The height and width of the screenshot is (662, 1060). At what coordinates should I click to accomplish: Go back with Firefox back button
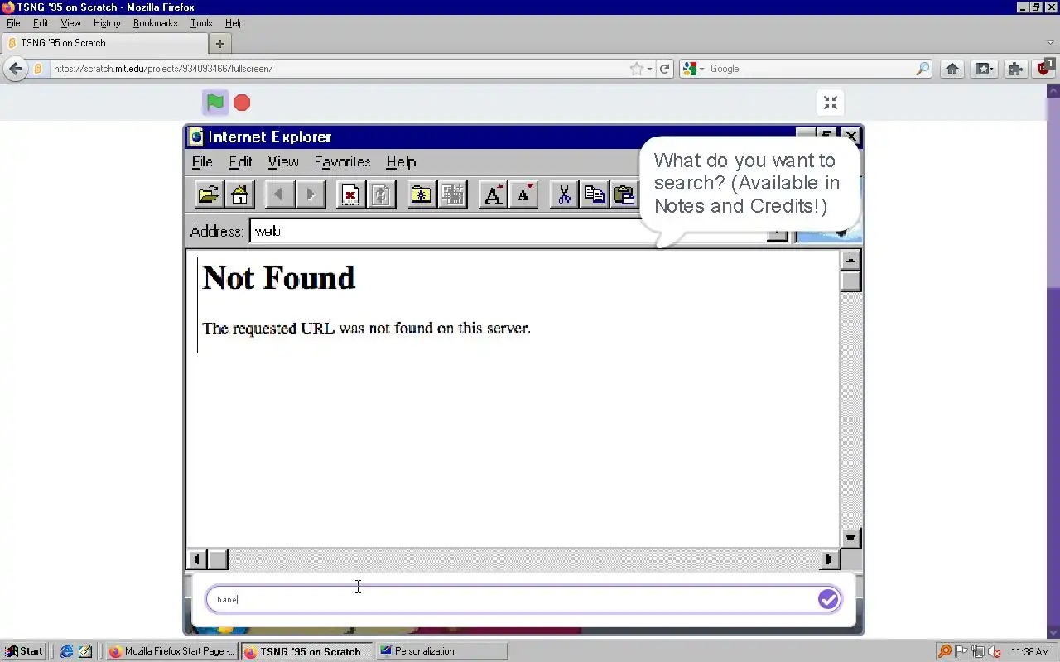pyautogui.click(x=15, y=69)
